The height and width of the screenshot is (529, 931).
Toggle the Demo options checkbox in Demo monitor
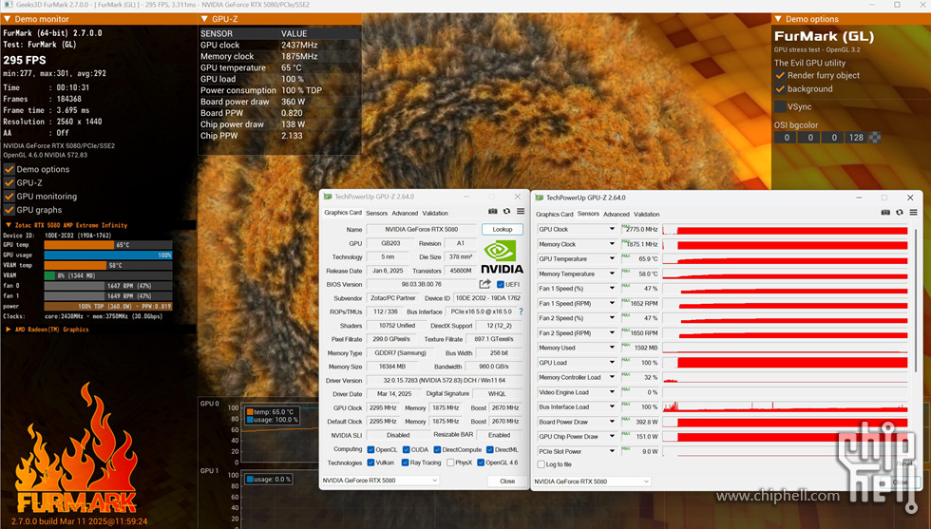pos(9,169)
